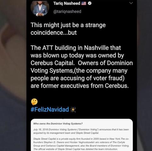Open the Tariq Nasheed display name
This screenshot has width=152, height=151.
(x=67, y=3)
